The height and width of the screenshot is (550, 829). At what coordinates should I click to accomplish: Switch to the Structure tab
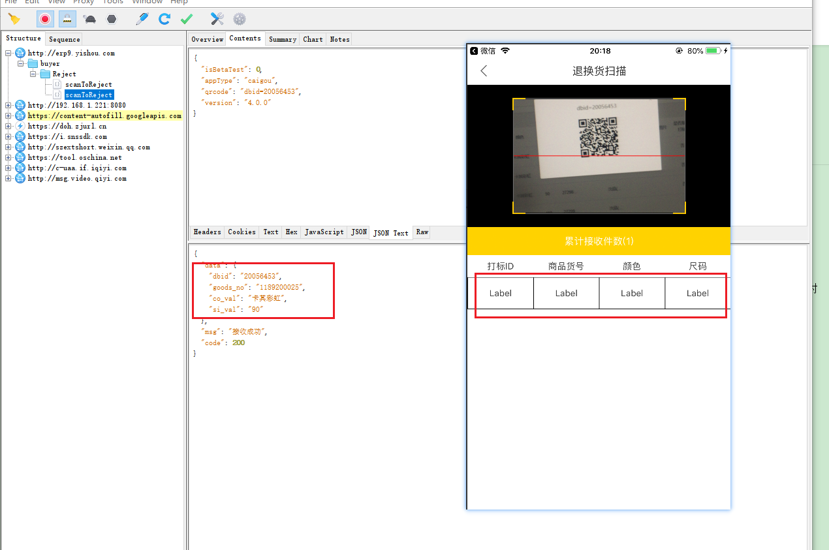tap(23, 38)
